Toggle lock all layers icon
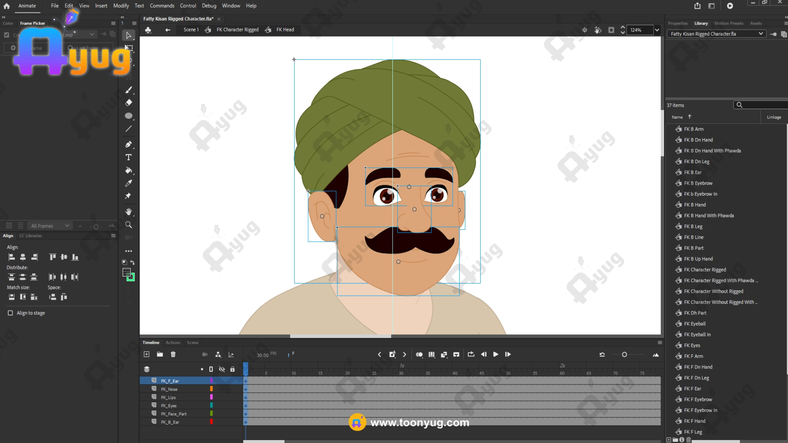 [x=232, y=369]
